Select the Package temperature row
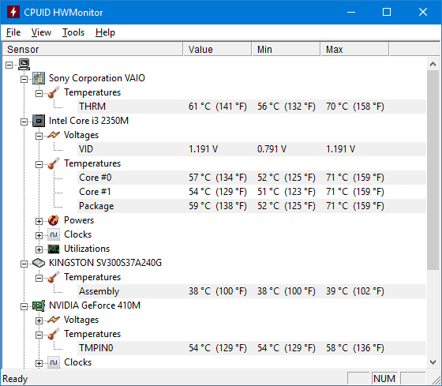Viewport: 442px width, 386px height. (252, 206)
